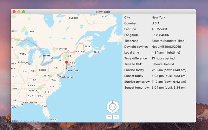This screenshot has height=130, width=208.
Task: Select the longitude value -73.984606
Action: click(160, 35)
